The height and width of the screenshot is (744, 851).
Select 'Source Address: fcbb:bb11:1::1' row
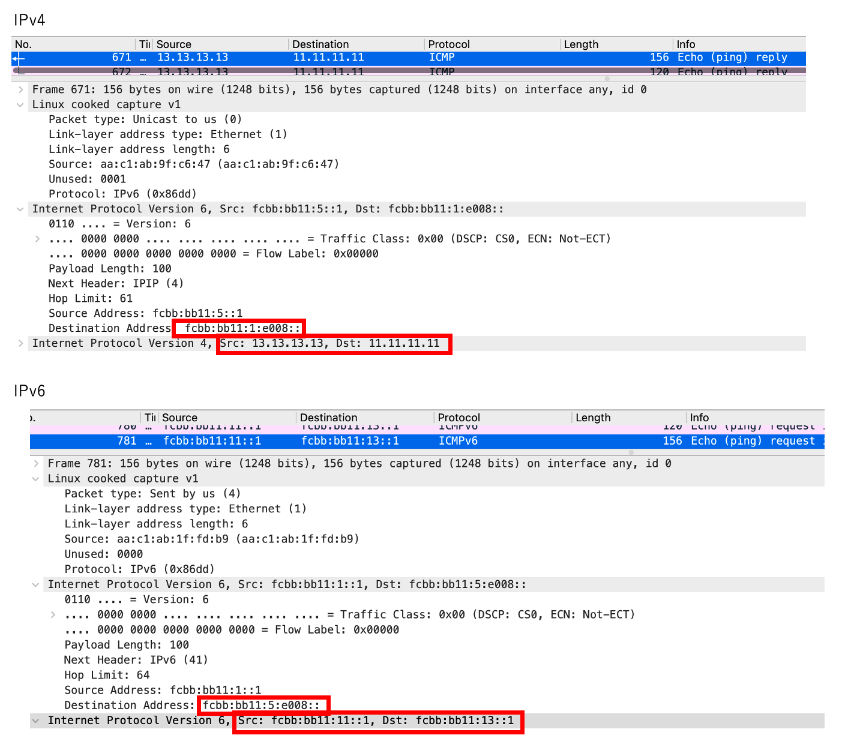pos(163,690)
